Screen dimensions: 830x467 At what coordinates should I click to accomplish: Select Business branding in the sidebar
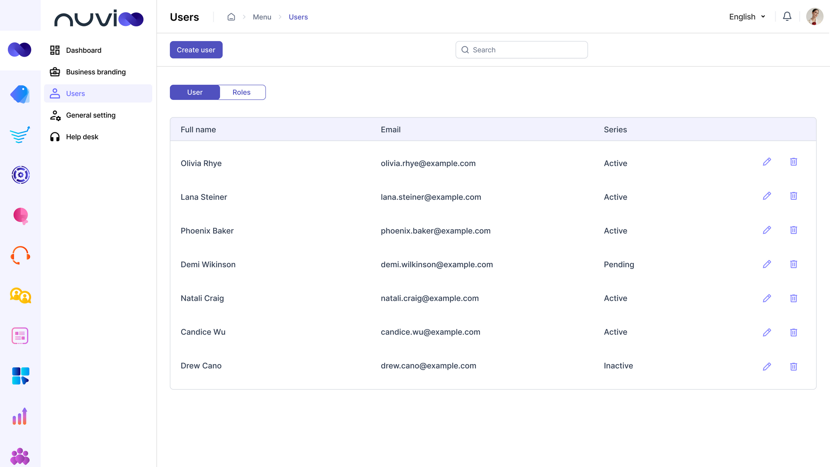[96, 72]
